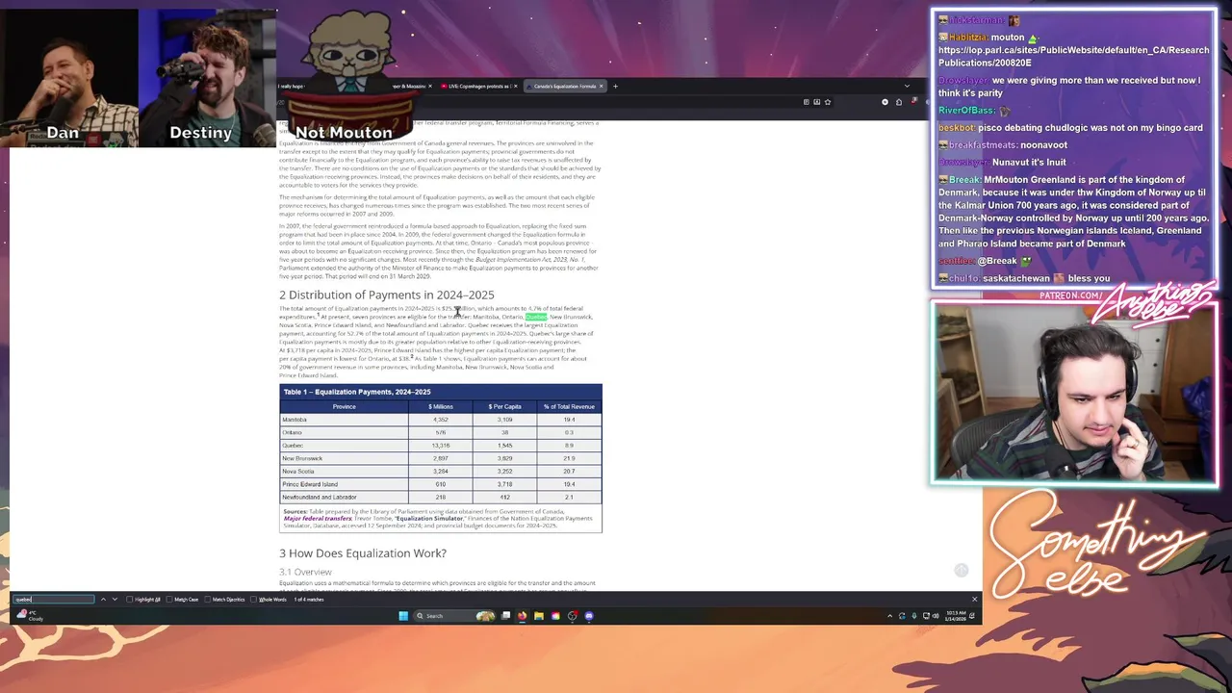
Task: Open volume control in the system tray
Action: pos(936,616)
